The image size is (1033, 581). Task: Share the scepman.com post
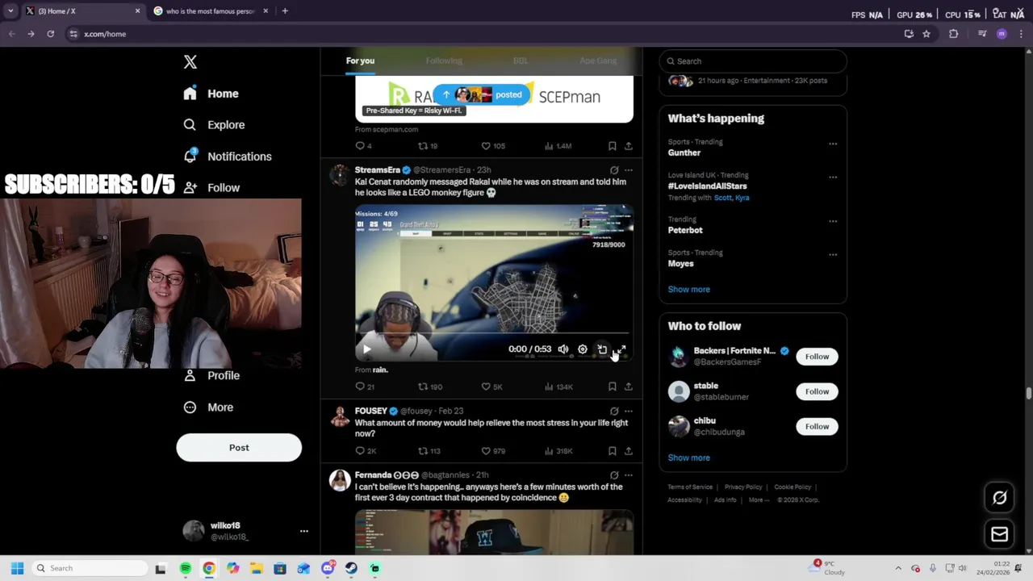(x=629, y=146)
